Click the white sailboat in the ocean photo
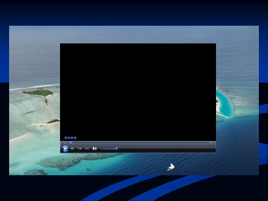Viewport: 268px width, 201px height. (x=171, y=167)
